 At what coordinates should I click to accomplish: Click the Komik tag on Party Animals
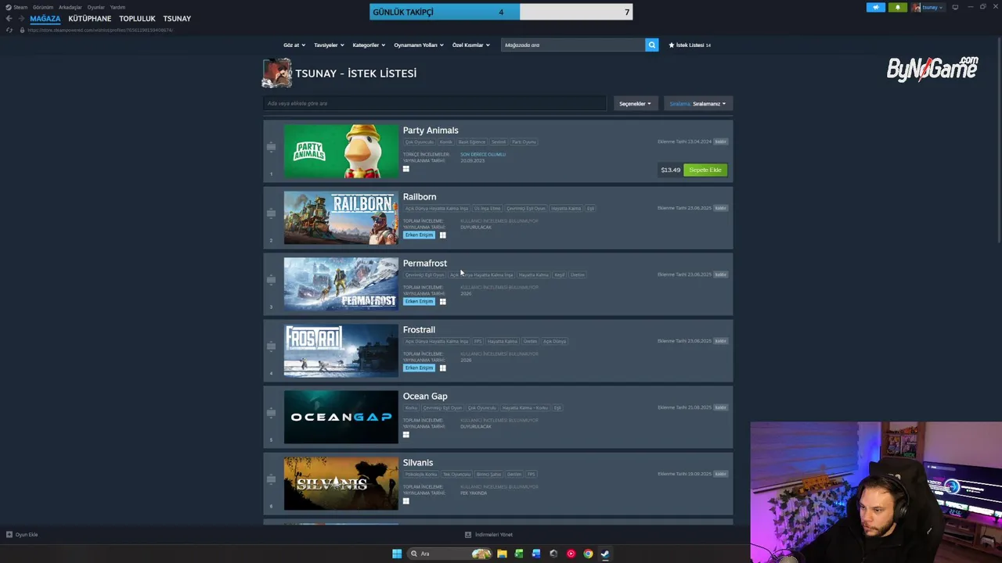point(445,142)
